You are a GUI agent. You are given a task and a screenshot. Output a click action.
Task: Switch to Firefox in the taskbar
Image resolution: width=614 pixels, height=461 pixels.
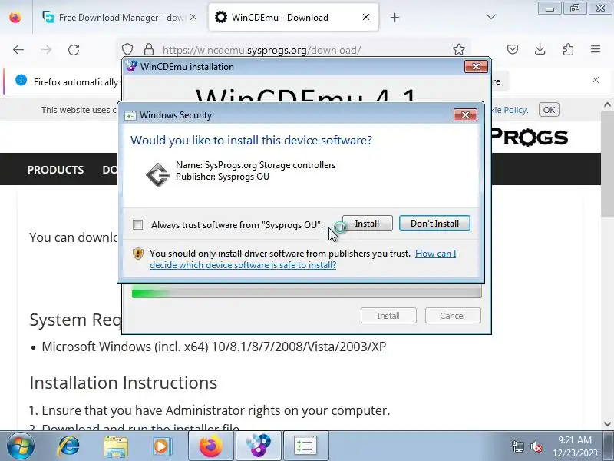(x=210, y=446)
